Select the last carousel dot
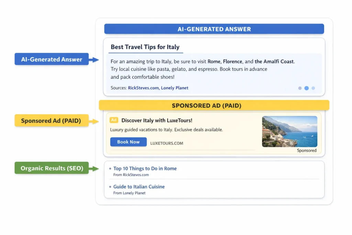Image resolution: width=352 pixels, height=235 pixels. (313, 88)
